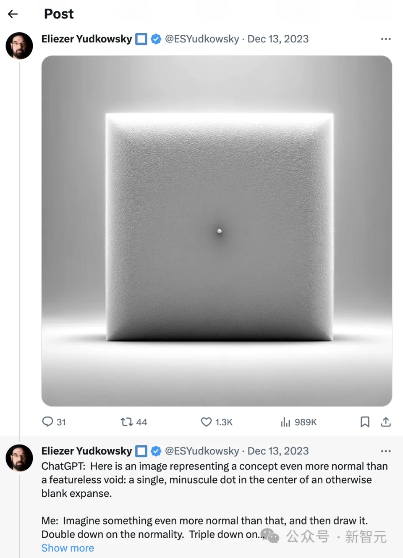
Task: Like the post with heart icon
Action: pos(206,421)
